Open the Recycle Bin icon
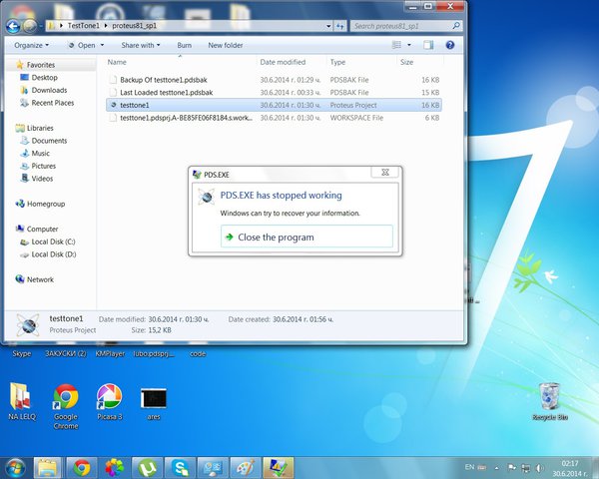 (550, 402)
